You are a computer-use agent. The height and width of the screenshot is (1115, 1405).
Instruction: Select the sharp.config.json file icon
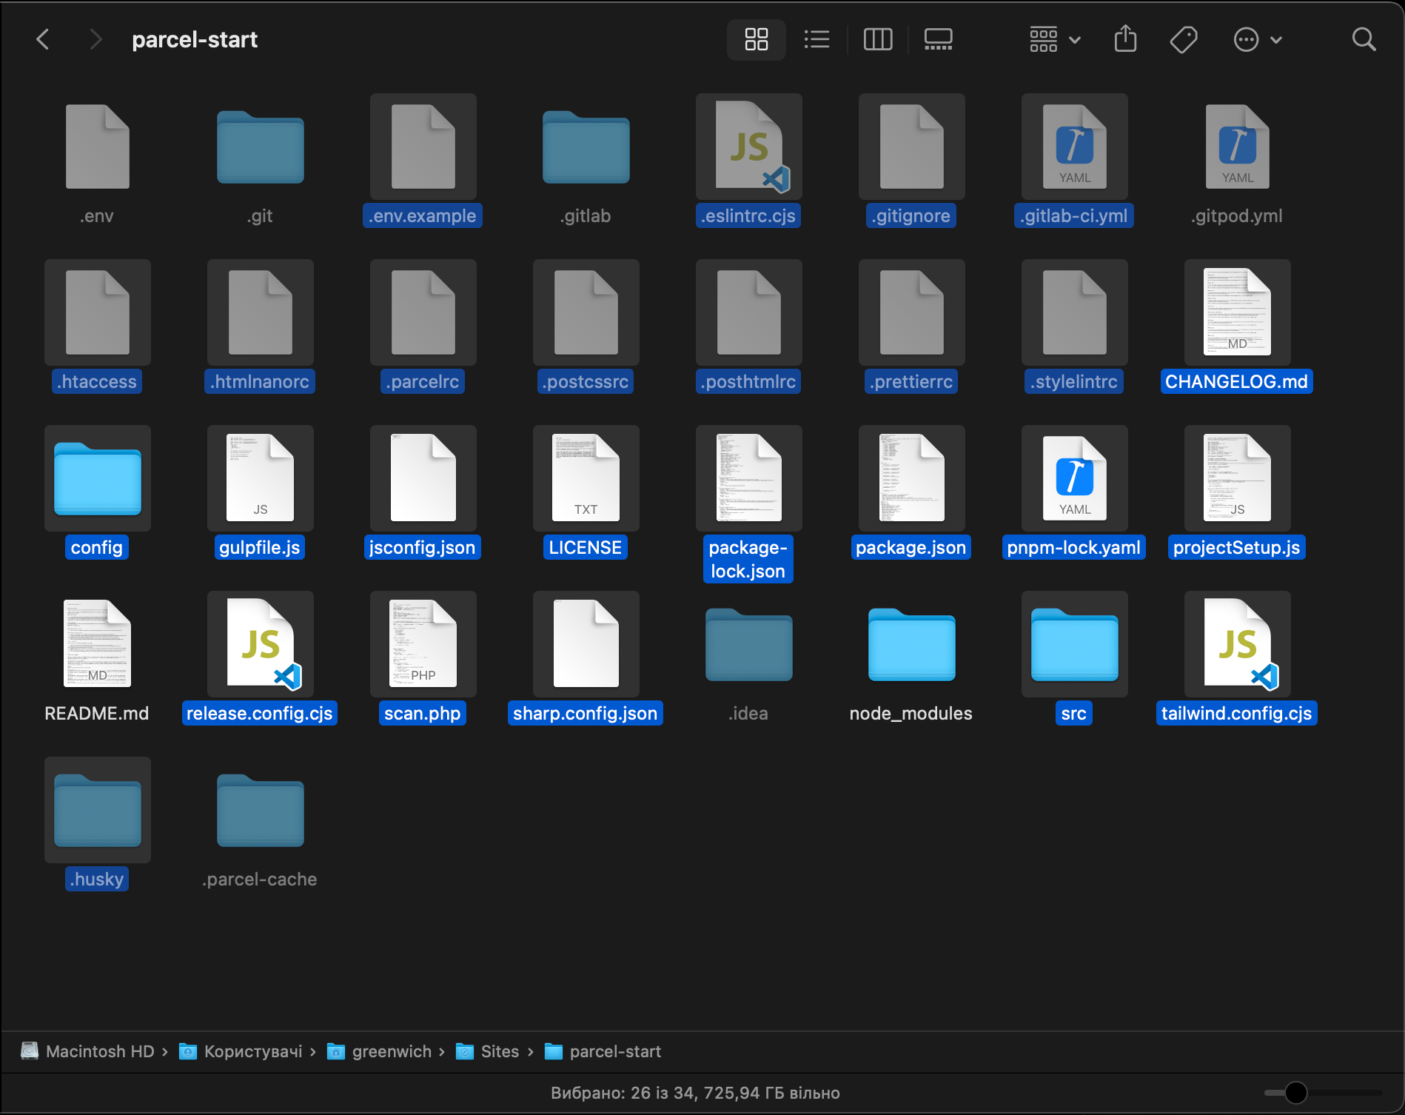[x=586, y=644]
